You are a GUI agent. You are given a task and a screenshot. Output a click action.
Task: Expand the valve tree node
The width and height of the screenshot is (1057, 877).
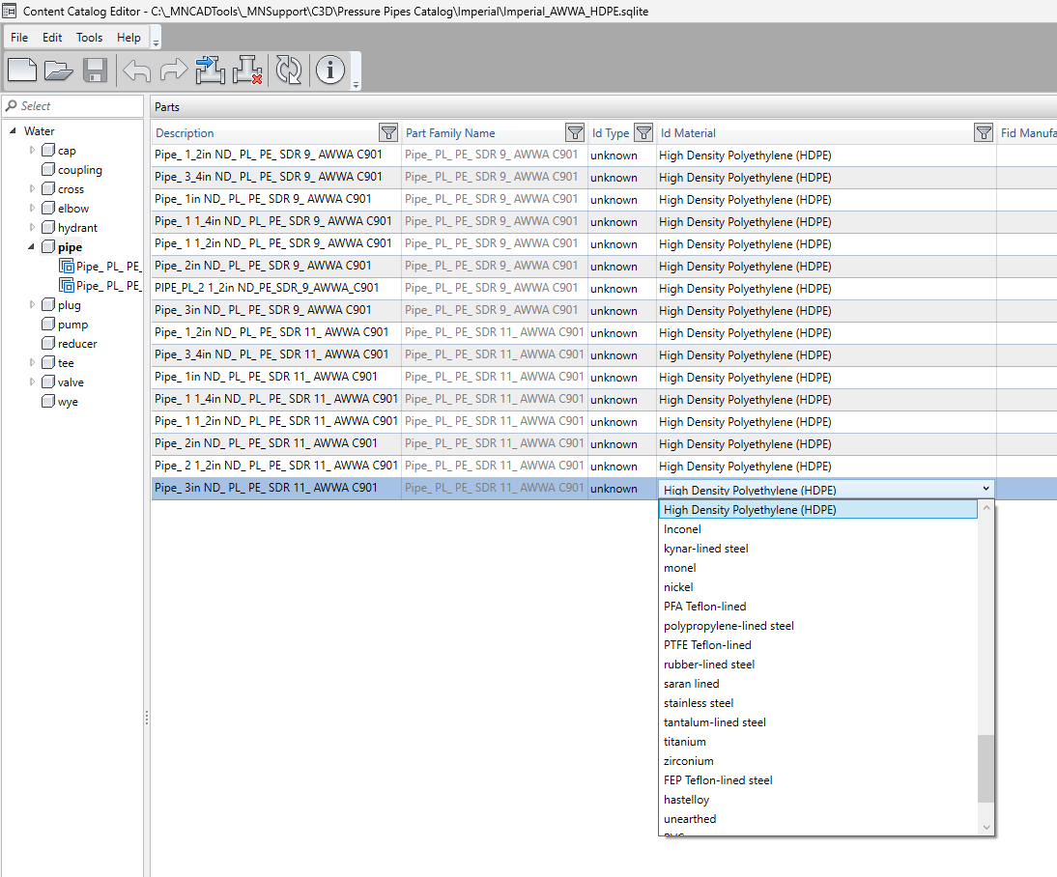point(32,382)
